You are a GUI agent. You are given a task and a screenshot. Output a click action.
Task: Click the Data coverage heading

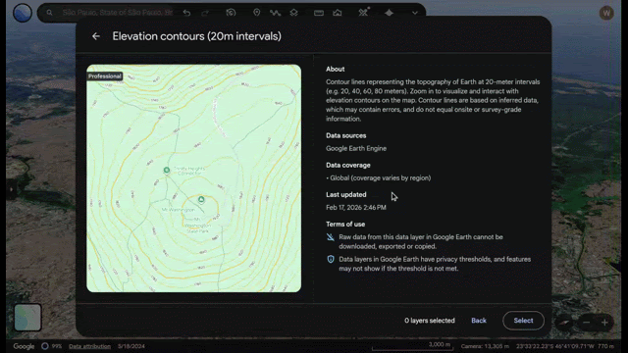(x=348, y=166)
